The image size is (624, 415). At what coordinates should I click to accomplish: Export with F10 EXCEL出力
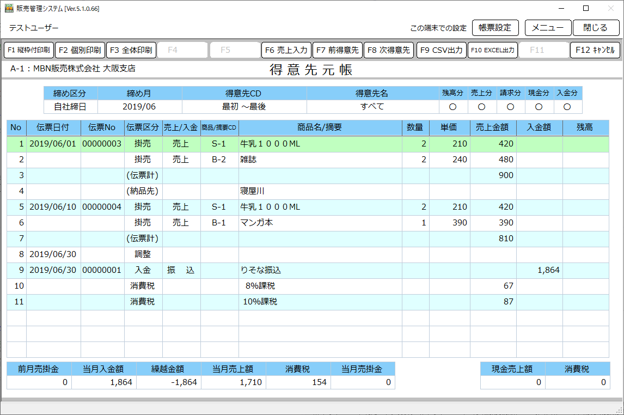tap(493, 50)
